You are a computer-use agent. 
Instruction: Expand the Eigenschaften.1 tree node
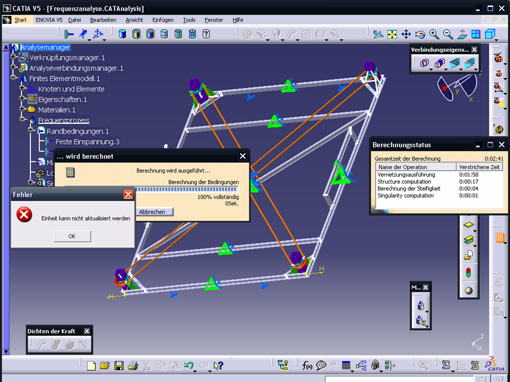tap(22, 98)
